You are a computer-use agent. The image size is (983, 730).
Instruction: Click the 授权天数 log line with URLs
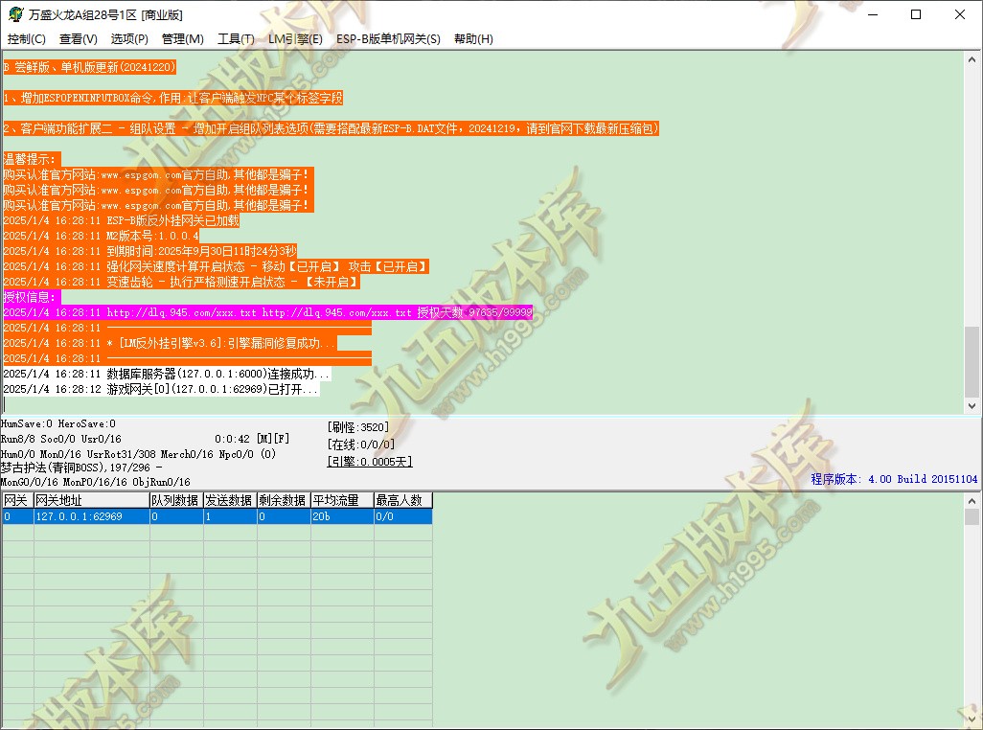(267, 312)
